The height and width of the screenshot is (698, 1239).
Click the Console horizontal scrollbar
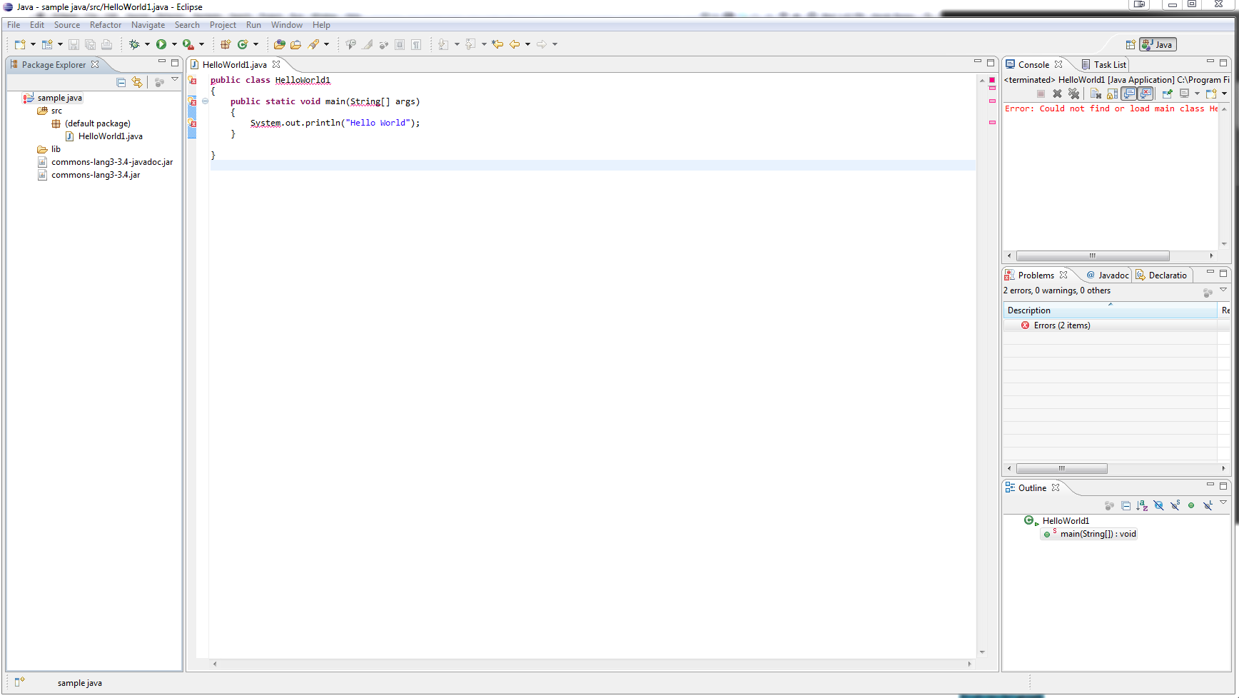coord(1092,256)
